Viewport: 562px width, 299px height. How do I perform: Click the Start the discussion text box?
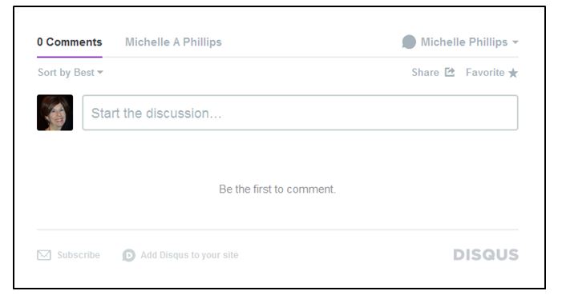[300, 113]
